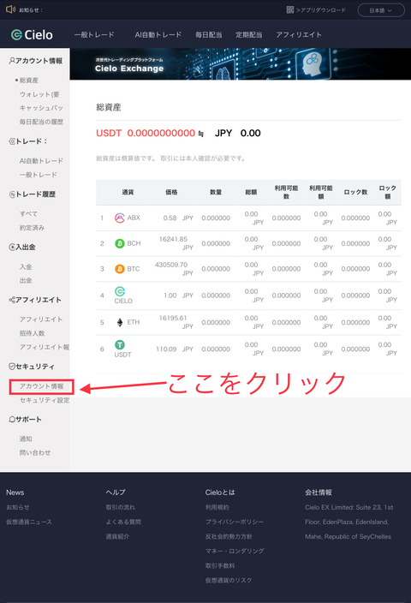Click the ABX coin icon
411x603 pixels.
120,218
